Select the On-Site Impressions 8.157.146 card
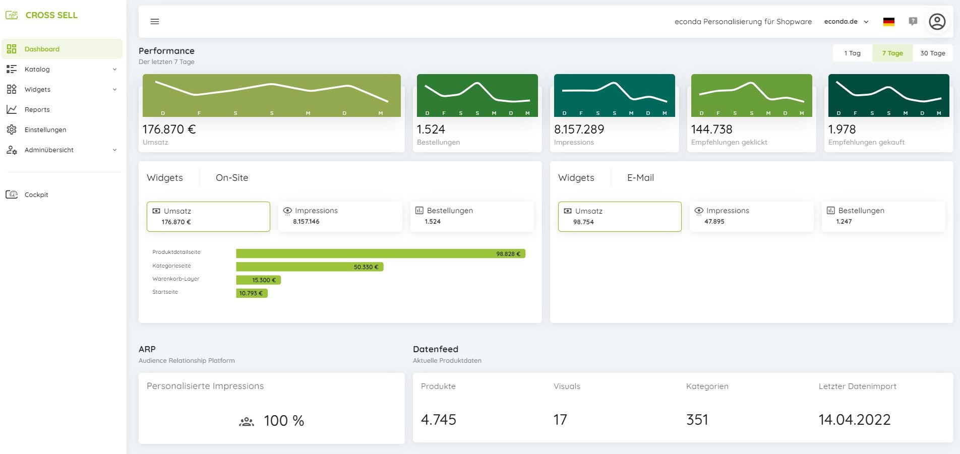The width and height of the screenshot is (960, 454). coord(340,217)
